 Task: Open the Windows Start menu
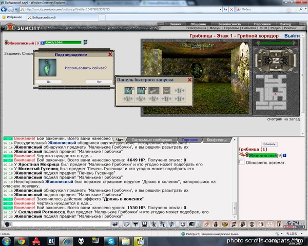click(7, 241)
